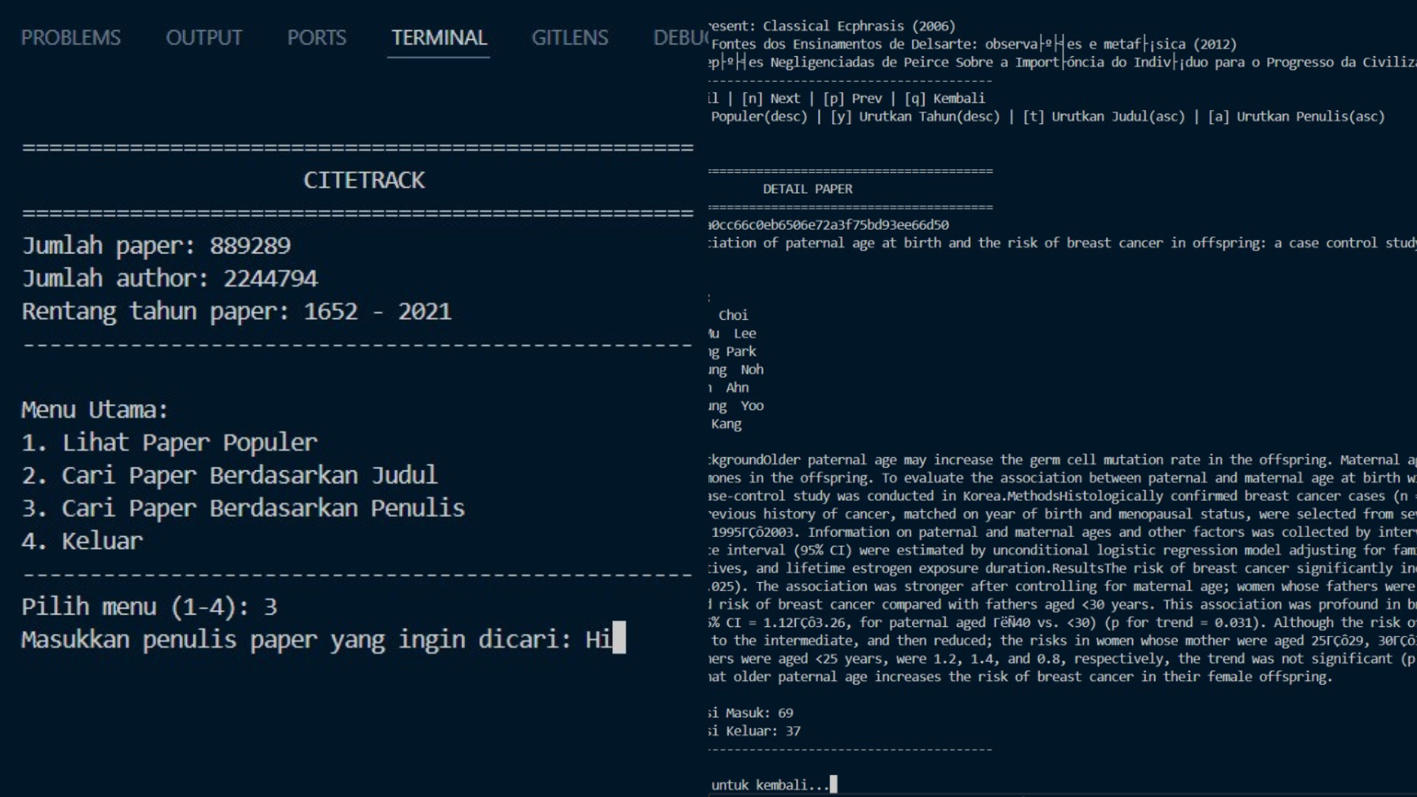Switch to the PROBLEMS tab
The image size is (1417, 797).
tap(71, 37)
